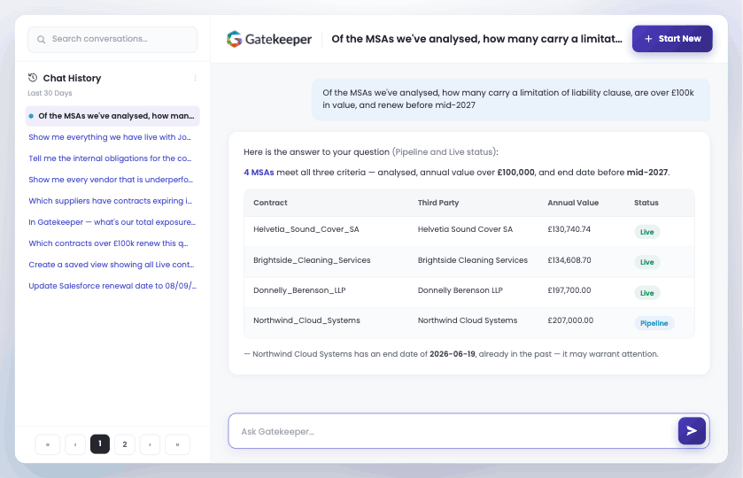Open 'Show me every vendor that is underperfo' chat

(x=111, y=180)
